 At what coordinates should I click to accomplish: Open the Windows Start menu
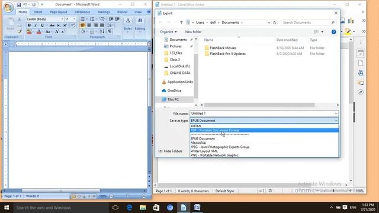7,208
